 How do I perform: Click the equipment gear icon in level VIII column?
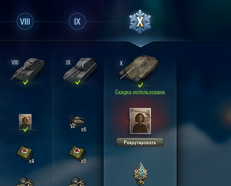pyautogui.click(x=25, y=181)
